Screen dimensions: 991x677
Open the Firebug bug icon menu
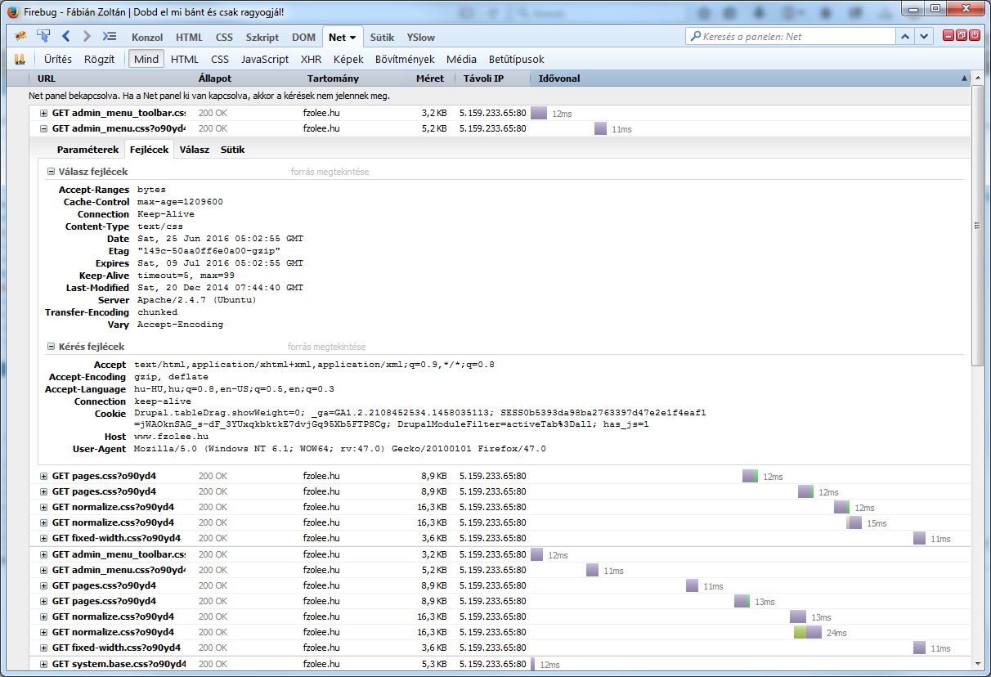(x=21, y=37)
